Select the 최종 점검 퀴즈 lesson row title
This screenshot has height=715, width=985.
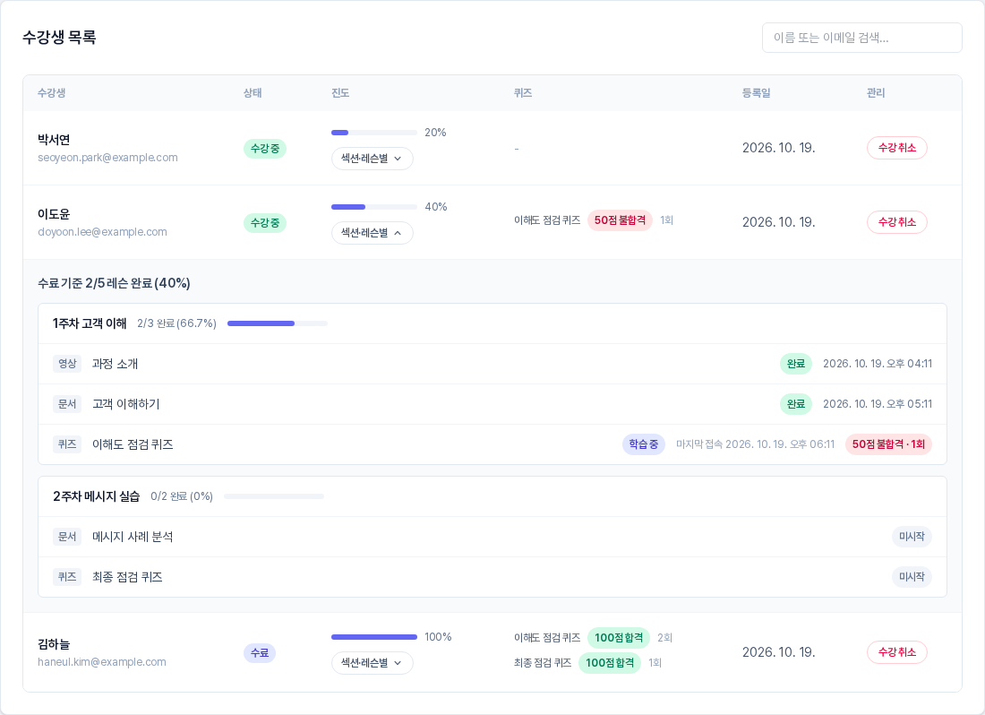127,577
